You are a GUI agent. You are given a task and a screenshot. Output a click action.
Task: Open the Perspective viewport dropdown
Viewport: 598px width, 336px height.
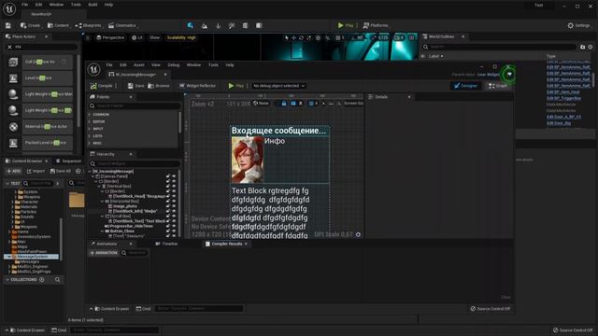110,37
